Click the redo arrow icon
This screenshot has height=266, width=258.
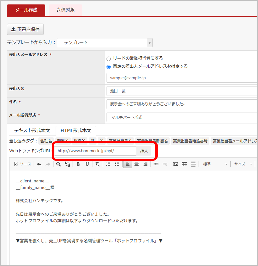tap(48, 164)
